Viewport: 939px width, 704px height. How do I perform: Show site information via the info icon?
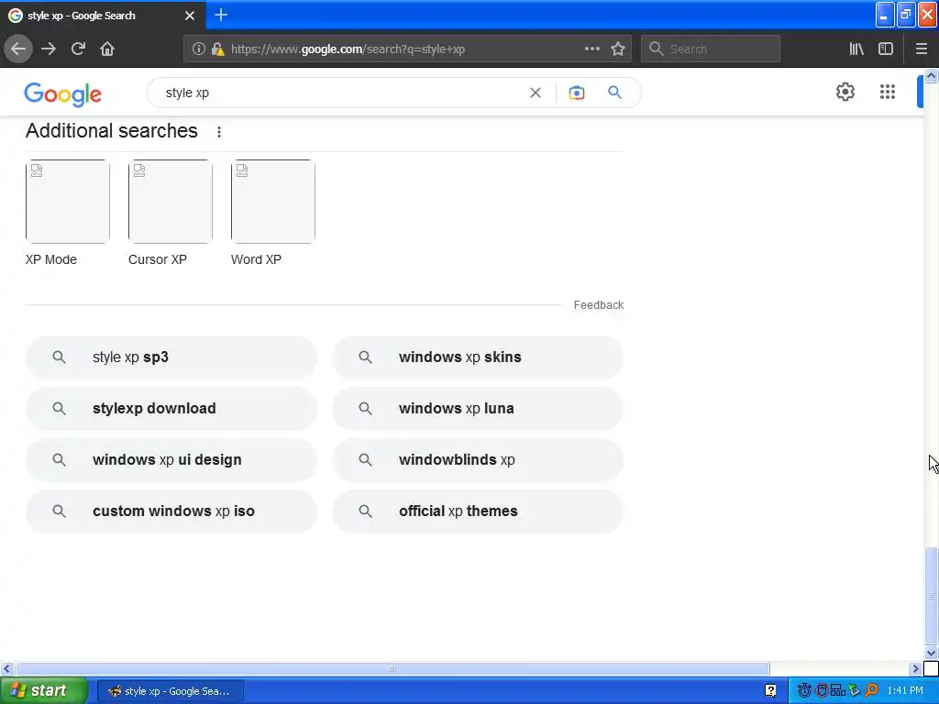pyautogui.click(x=198, y=49)
